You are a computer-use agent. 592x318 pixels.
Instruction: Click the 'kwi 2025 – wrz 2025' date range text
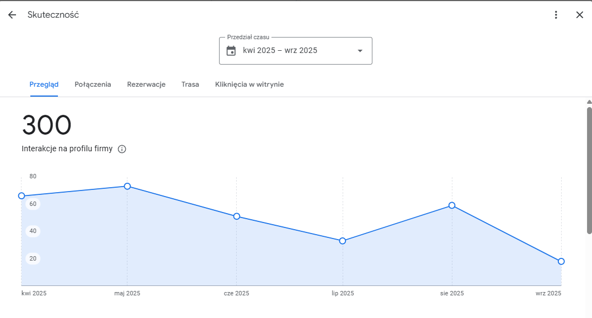pos(280,51)
